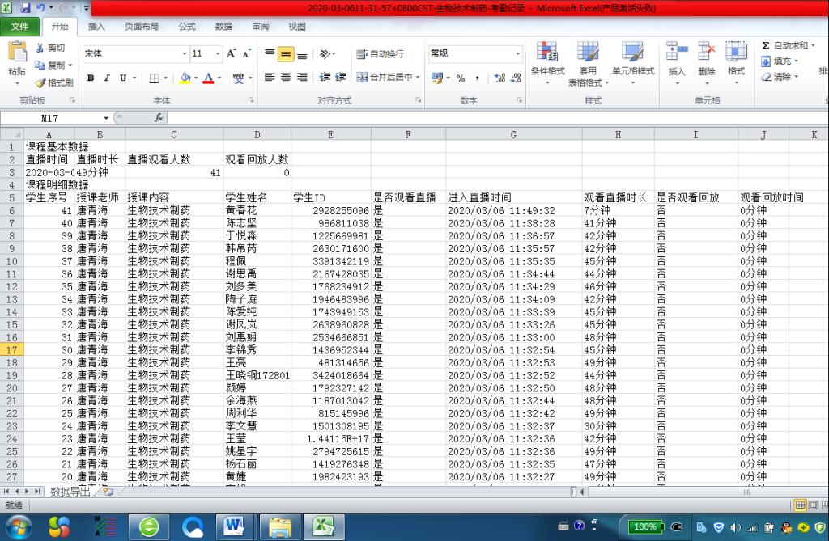This screenshot has height=541, width=829.
Task: Toggle bold formatting
Action: pos(91,78)
